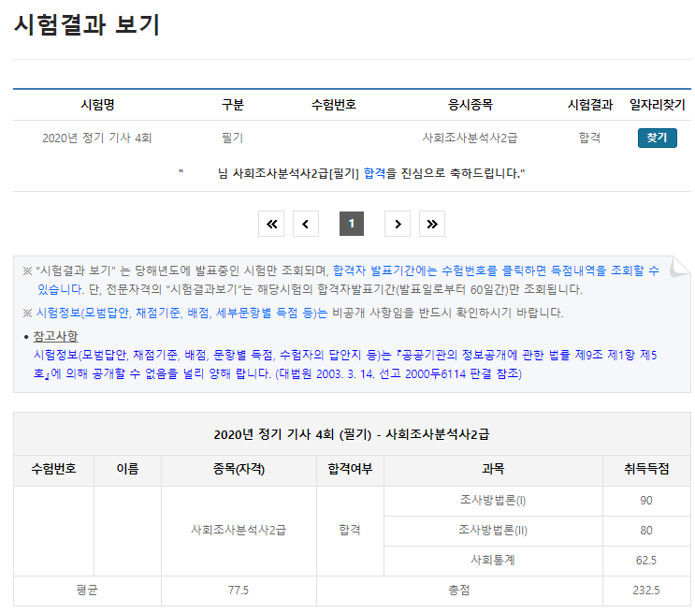Click the 구분 column header in top table
695x613 pixels.
(x=233, y=105)
